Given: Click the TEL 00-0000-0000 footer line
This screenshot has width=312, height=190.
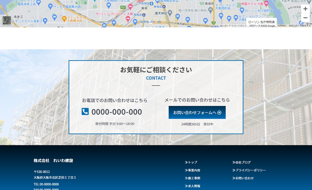Looking at the screenshot, I should (46, 184).
